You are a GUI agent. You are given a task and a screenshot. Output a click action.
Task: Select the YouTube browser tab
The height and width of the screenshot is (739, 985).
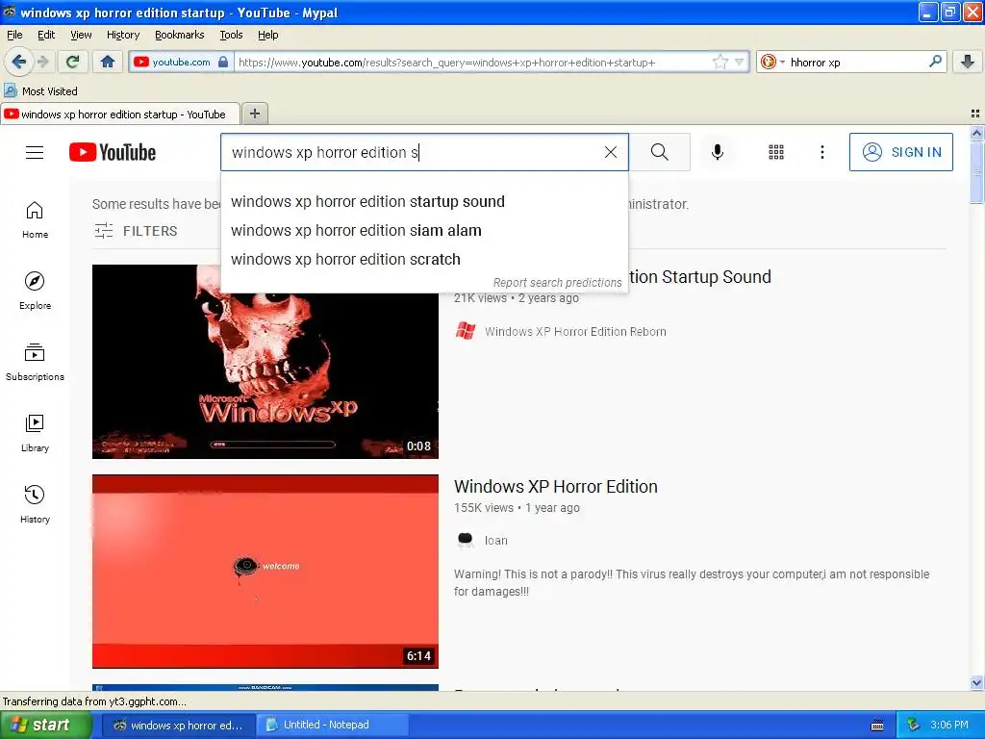[120, 114]
